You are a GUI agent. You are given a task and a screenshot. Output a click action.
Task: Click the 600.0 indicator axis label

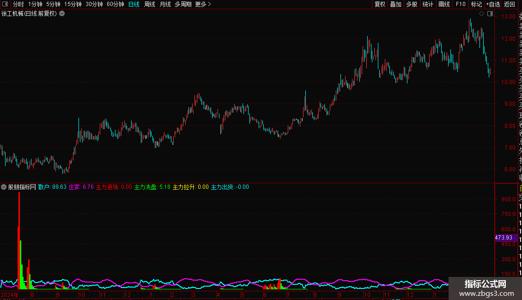point(508,229)
